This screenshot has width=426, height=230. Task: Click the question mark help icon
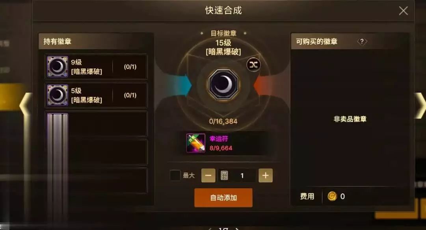[x=362, y=41]
